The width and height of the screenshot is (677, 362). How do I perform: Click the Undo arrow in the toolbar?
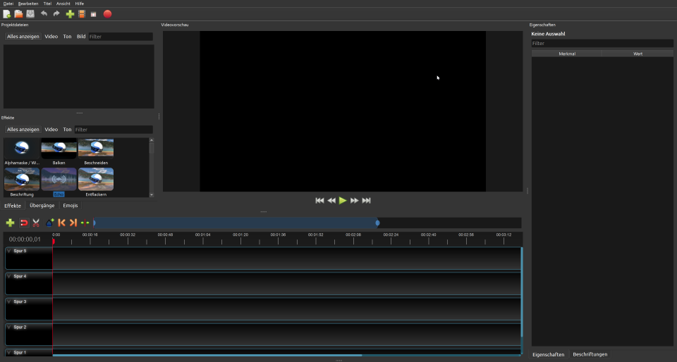pos(44,14)
